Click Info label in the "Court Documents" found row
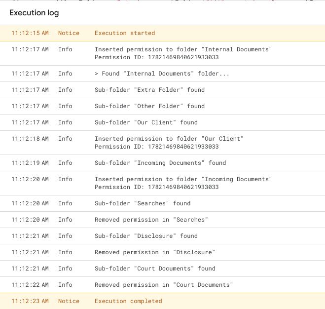This screenshot has width=325, height=309. (x=65, y=269)
